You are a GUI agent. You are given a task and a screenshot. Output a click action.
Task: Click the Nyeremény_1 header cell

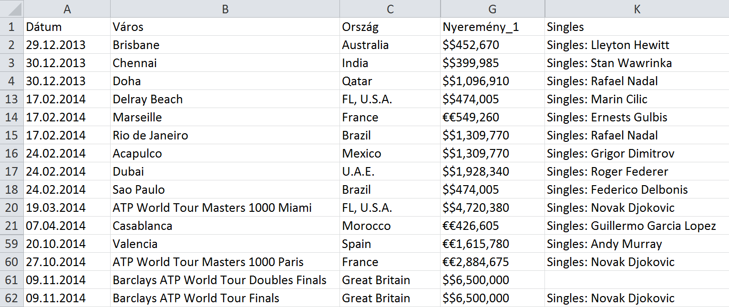click(493, 27)
